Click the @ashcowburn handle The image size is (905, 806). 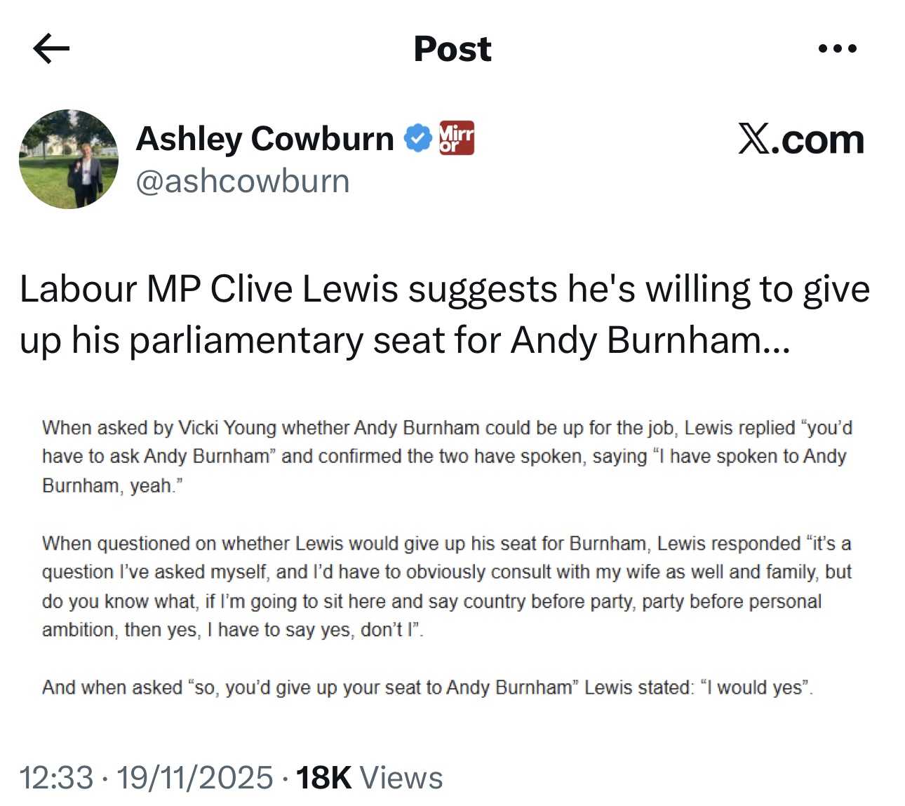(242, 182)
